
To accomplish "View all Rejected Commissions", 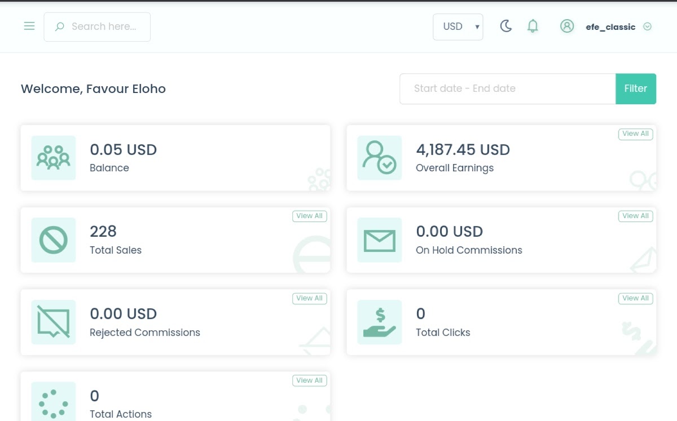I will click(309, 299).
